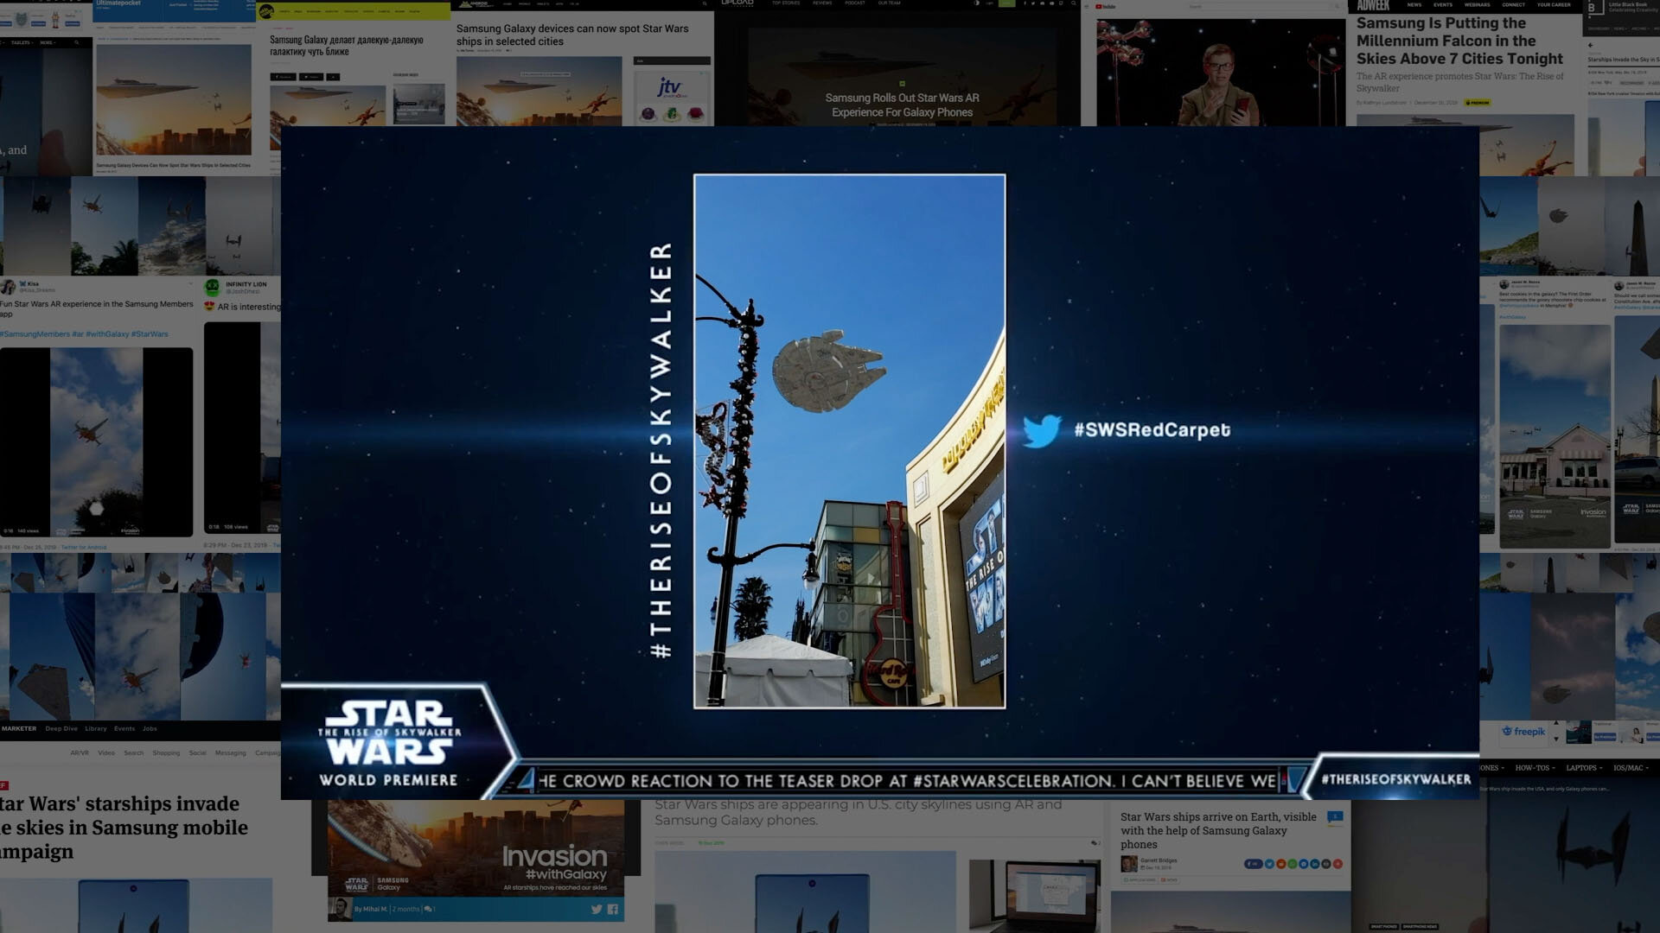The width and height of the screenshot is (1660, 933).
Task: Click the vertical #THERISEOFSKYWALKER text
Action: pos(661,450)
